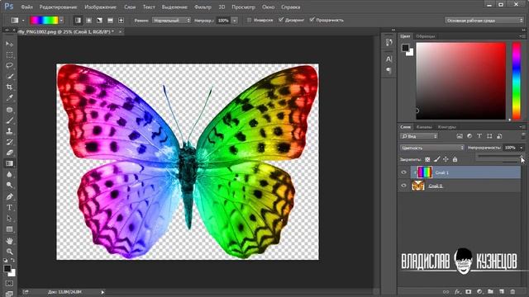Screen dimensions: 529x297
Task: Select the Gradient tool in toolbox
Action: [9, 163]
